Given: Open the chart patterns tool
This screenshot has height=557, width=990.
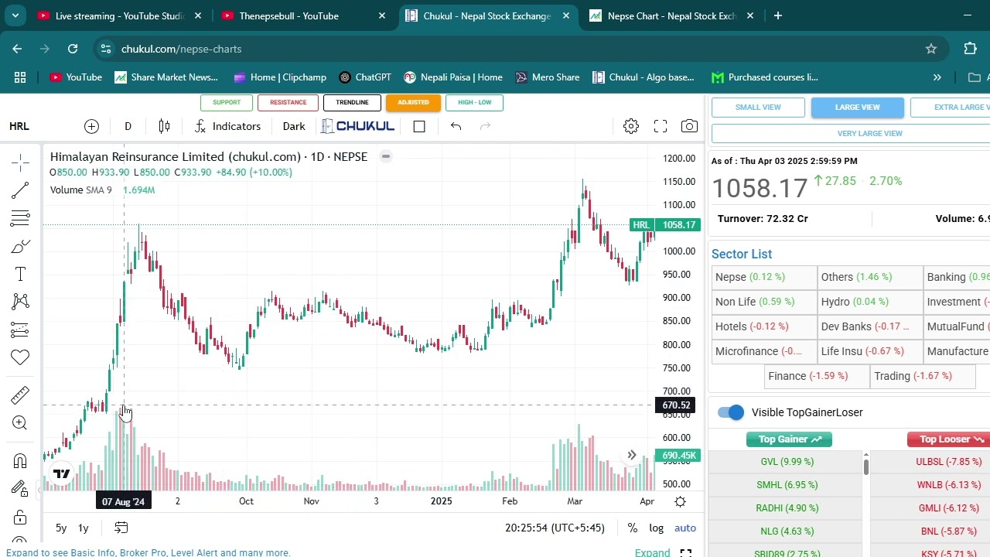Looking at the screenshot, I should (20, 302).
